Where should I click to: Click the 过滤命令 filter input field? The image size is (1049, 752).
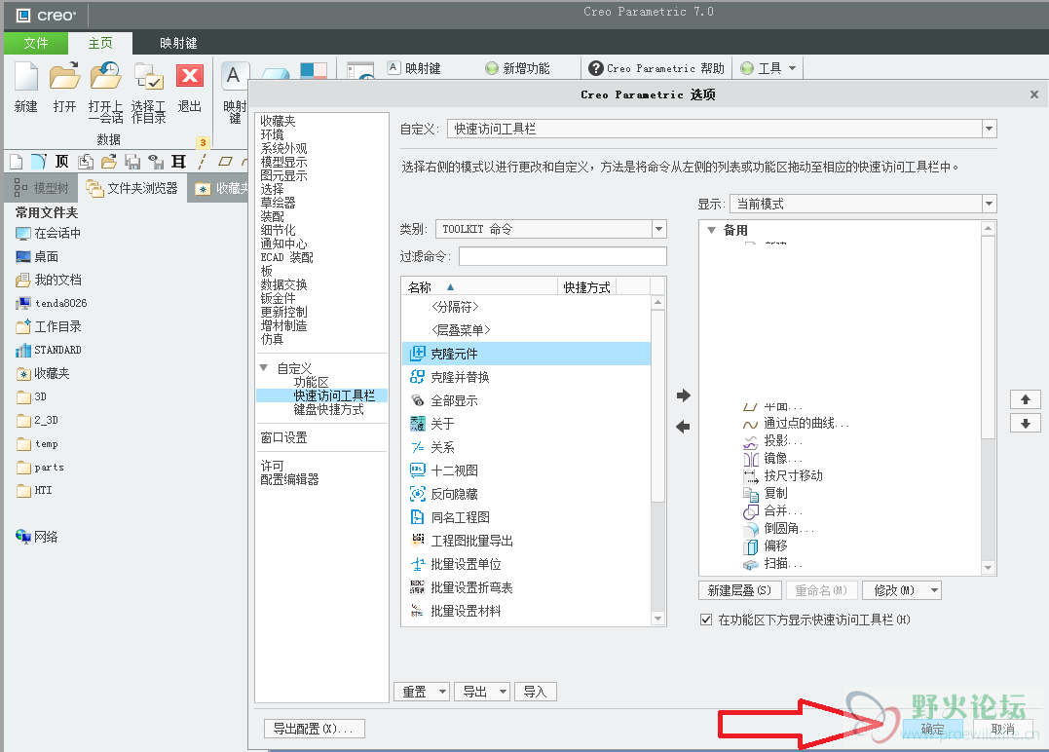pos(563,256)
